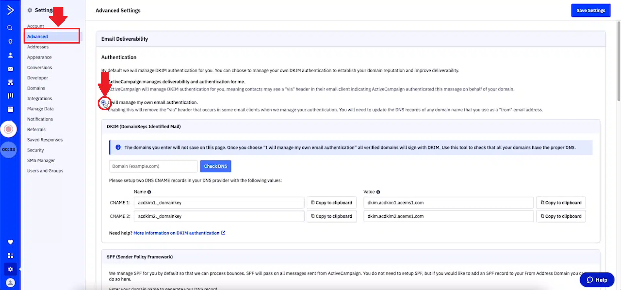Open the Domains settings menu item

(x=36, y=88)
